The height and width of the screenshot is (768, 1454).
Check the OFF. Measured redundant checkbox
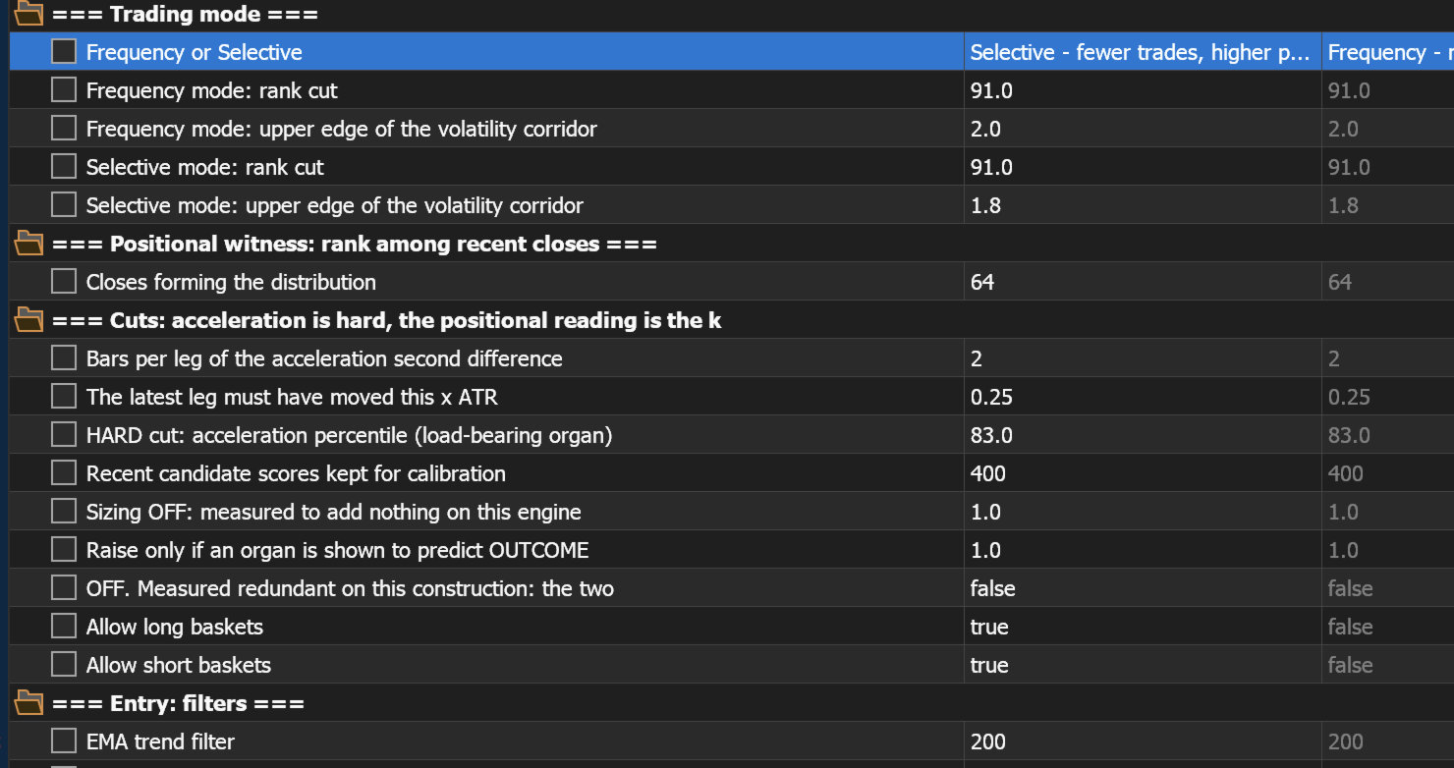point(64,587)
